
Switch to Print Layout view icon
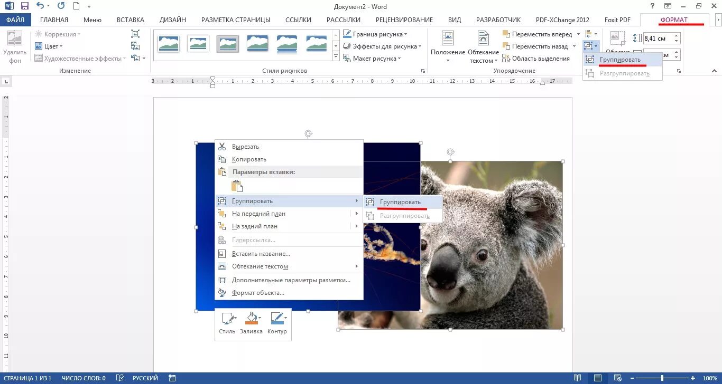coord(597,378)
